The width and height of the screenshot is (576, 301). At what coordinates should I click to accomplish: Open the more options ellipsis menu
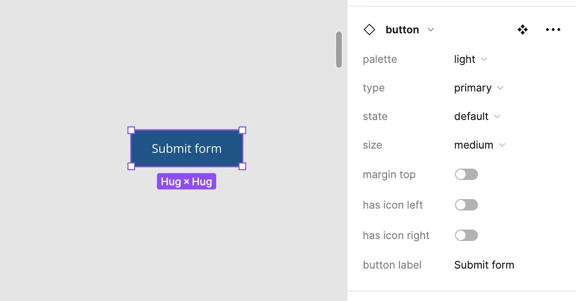click(553, 30)
